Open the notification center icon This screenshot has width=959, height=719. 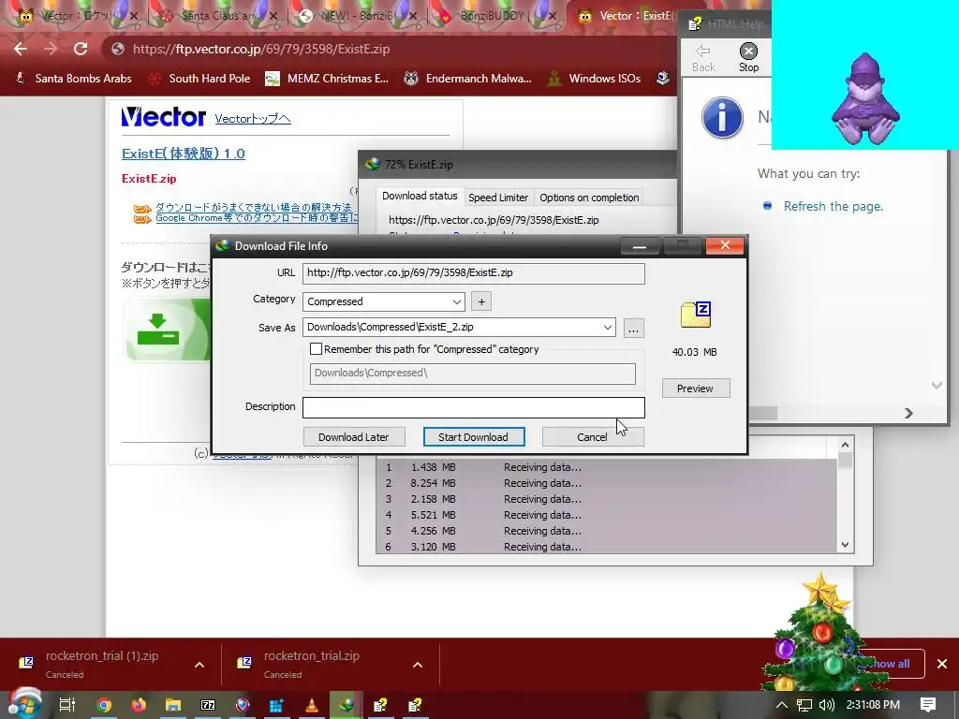coord(928,705)
